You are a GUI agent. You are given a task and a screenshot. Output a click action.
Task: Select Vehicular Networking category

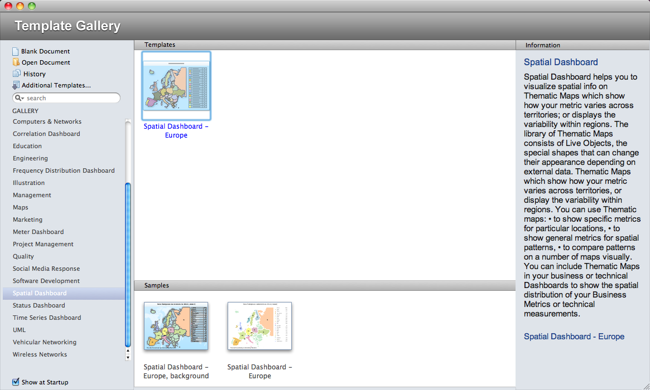pos(44,342)
